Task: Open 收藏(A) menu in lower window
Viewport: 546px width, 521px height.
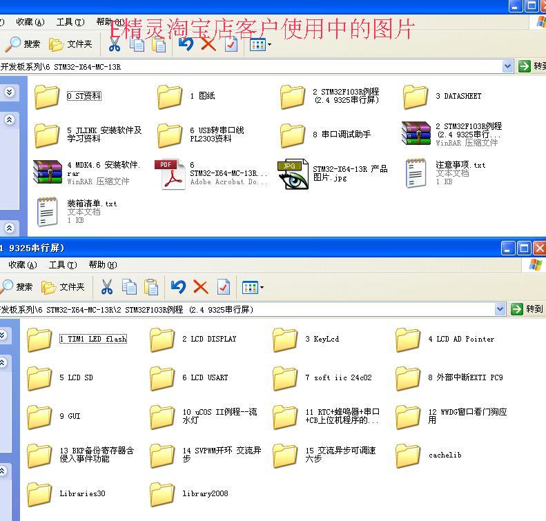Action: 23,265
